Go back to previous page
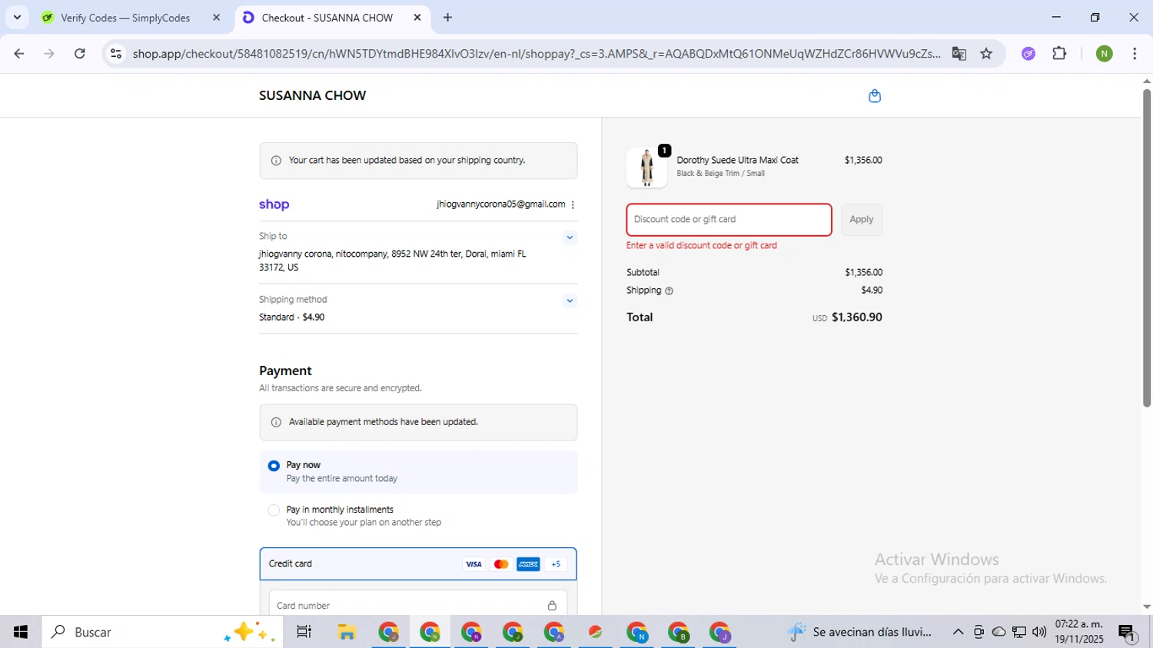Screen dimensions: 1153x648 click(x=19, y=54)
